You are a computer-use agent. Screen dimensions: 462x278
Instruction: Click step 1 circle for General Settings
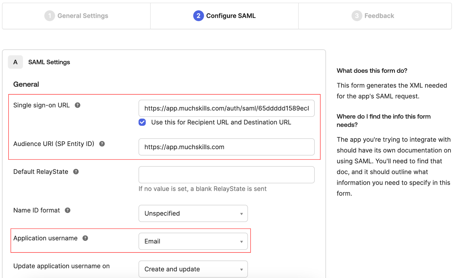click(49, 16)
